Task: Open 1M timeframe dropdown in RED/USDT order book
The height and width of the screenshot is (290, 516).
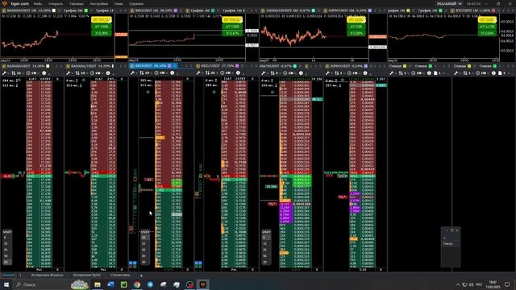Action: tap(227, 73)
